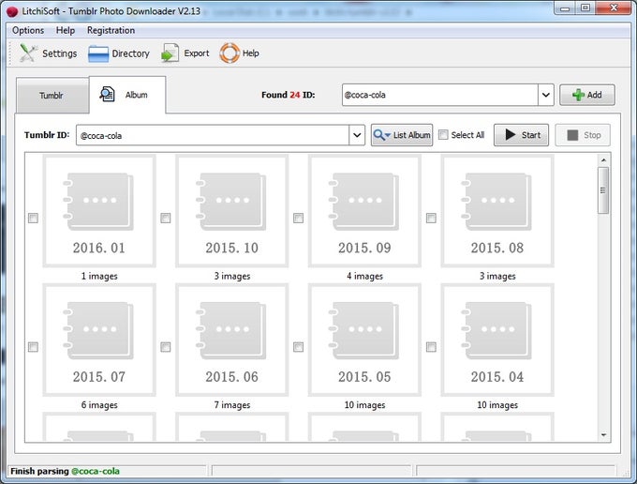This screenshot has height=484, width=637.
Task: Expand the Found ID dropdown arrow
Action: (546, 95)
